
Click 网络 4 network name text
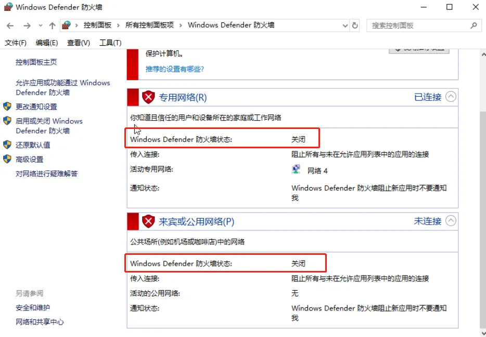coord(317,171)
